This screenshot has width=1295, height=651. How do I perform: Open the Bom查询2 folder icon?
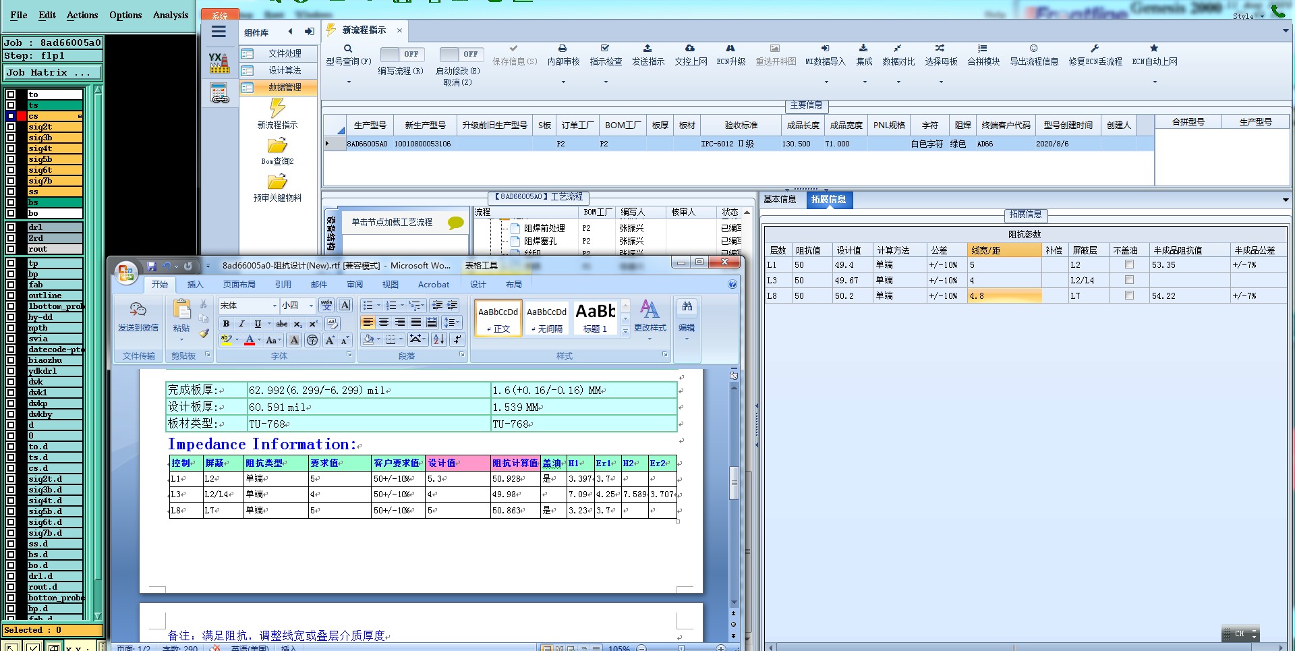pyautogui.click(x=277, y=145)
